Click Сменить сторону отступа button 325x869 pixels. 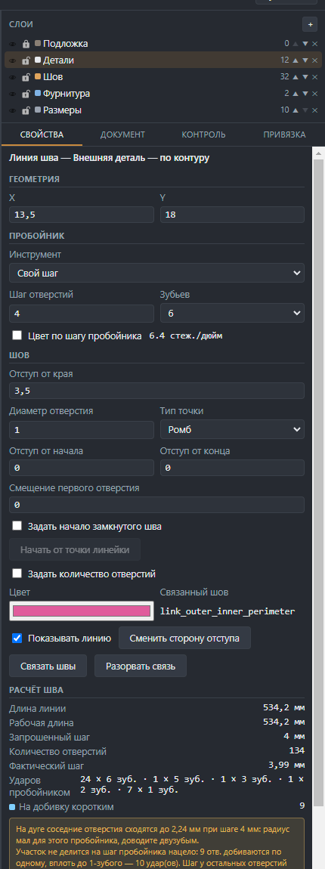(x=184, y=638)
